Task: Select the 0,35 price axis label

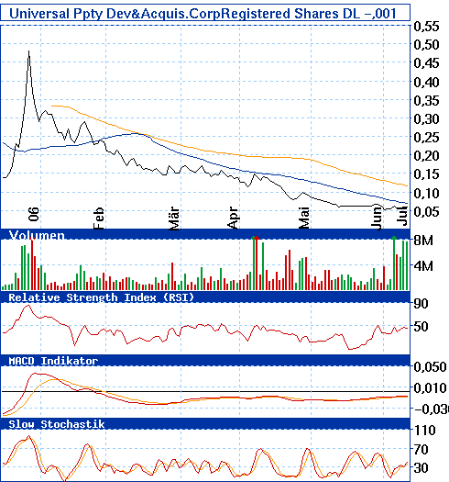Action: [x=427, y=101]
